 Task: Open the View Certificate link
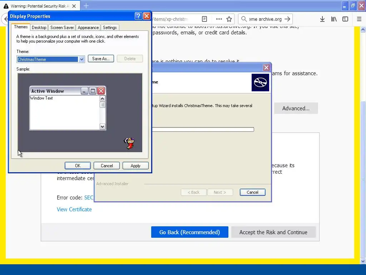(x=74, y=209)
